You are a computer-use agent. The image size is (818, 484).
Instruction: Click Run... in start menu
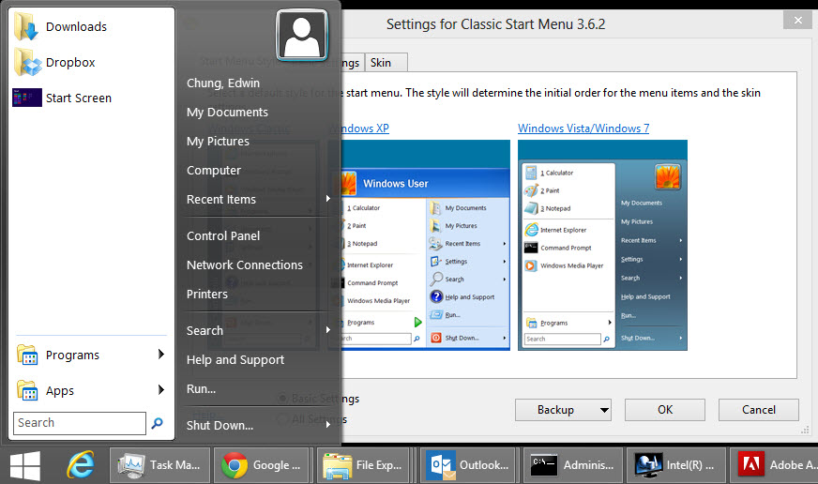201,389
